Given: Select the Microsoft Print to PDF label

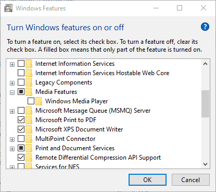Looking at the screenshot, I should pos(66,120).
